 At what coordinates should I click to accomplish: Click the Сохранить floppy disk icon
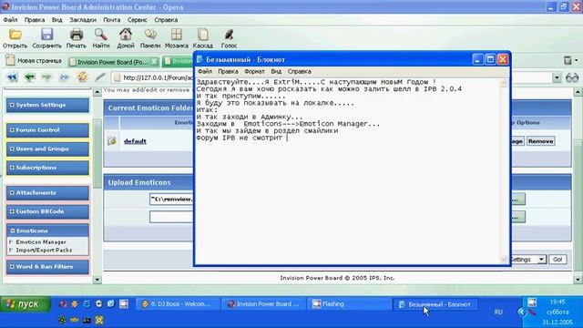pyautogui.click(x=46, y=35)
